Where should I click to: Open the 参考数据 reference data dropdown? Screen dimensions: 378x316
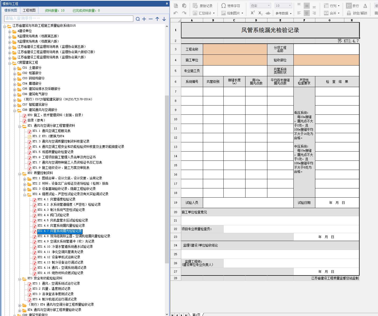[x=283, y=13]
